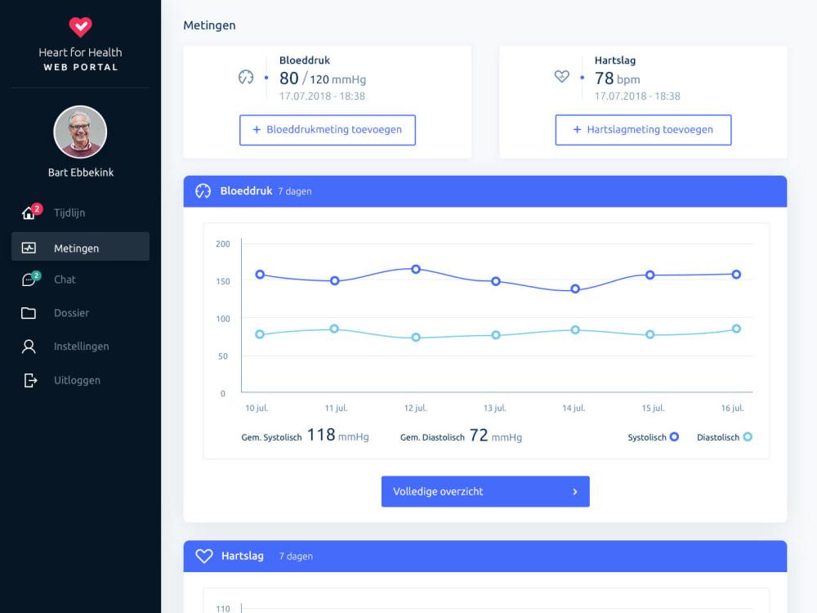Click the 16 jul. axis label
This screenshot has width=817, height=613.
[x=733, y=408]
